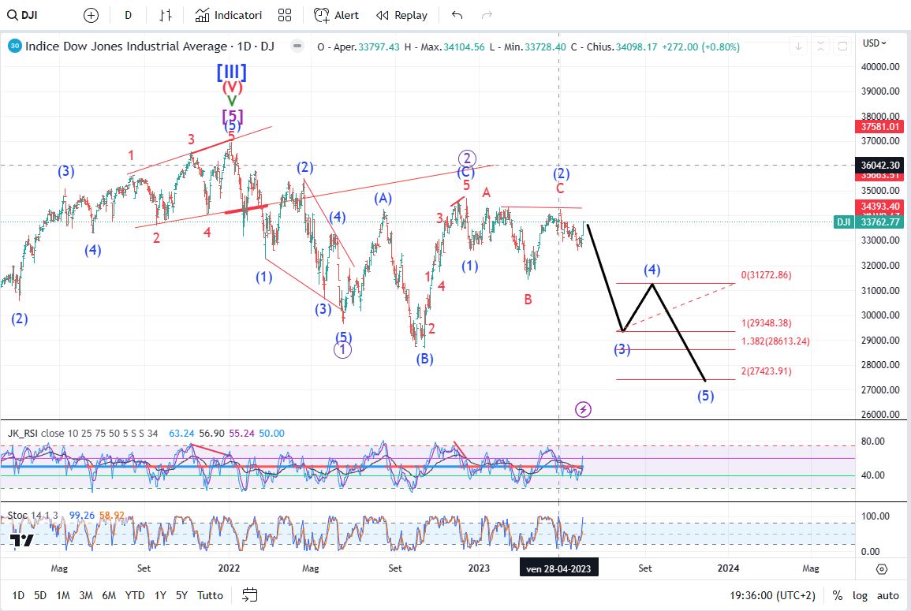
Task: Set range to YTD
Action: pos(135,595)
